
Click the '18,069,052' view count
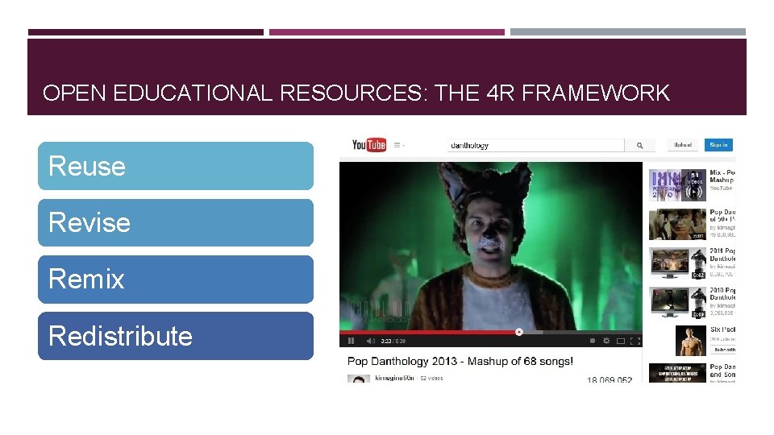(610, 379)
